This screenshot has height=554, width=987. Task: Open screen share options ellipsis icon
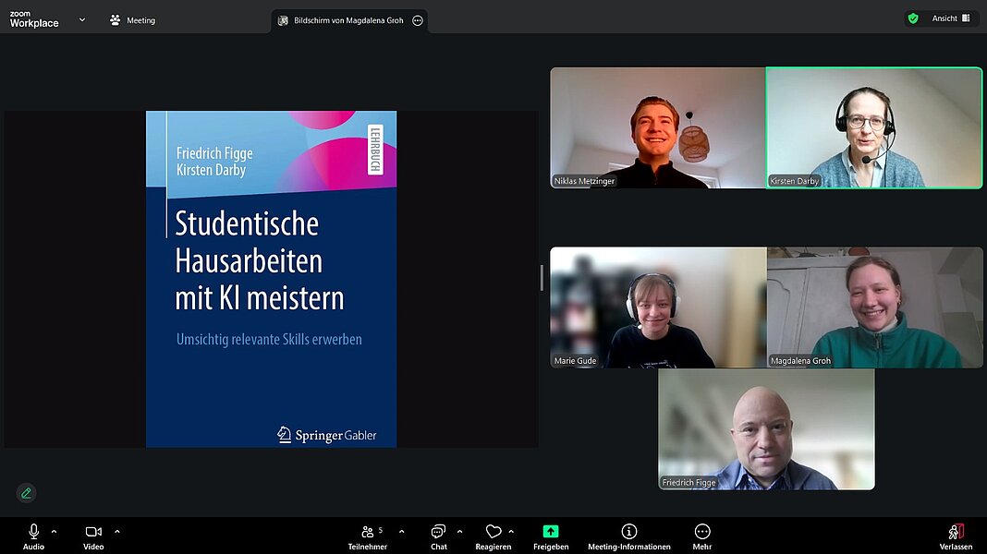click(418, 20)
